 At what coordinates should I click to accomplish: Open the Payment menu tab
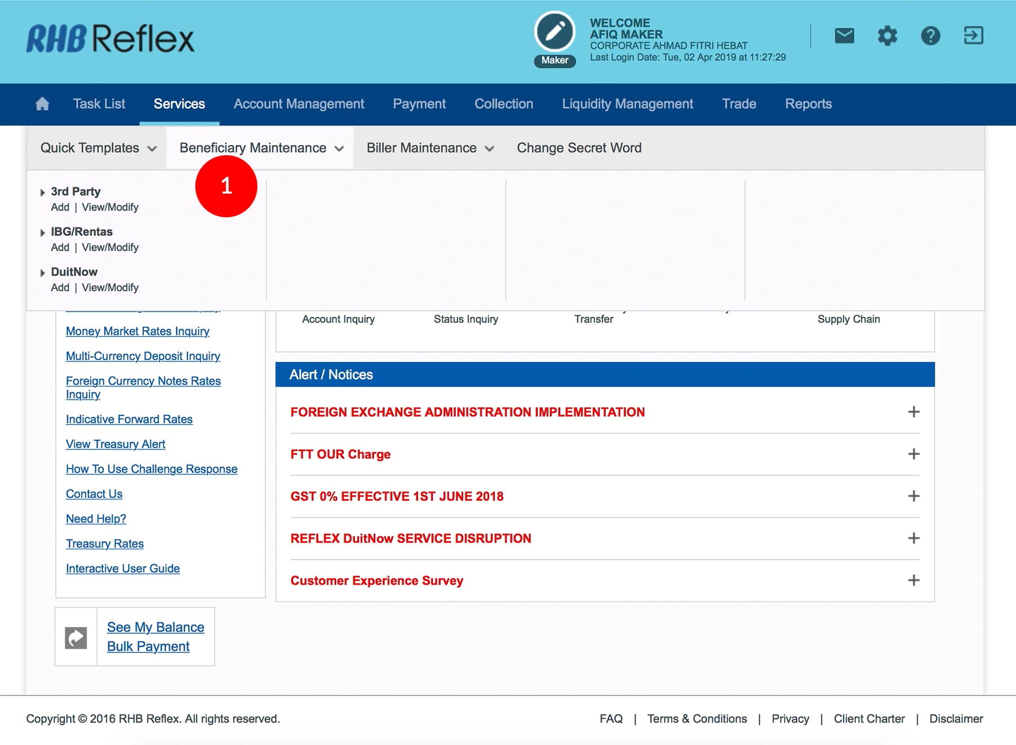coord(419,104)
